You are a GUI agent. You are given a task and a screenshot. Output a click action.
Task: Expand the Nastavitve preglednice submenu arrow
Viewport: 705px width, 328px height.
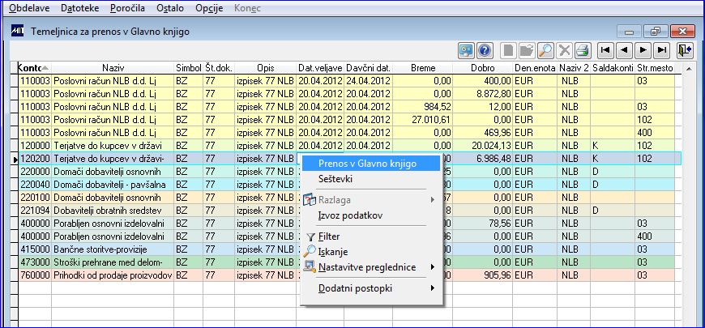[x=433, y=267]
